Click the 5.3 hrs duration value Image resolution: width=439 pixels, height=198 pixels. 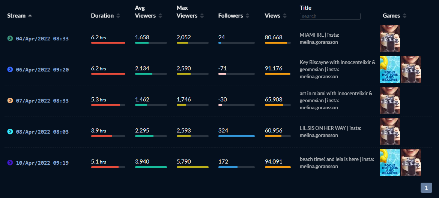point(99,100)
